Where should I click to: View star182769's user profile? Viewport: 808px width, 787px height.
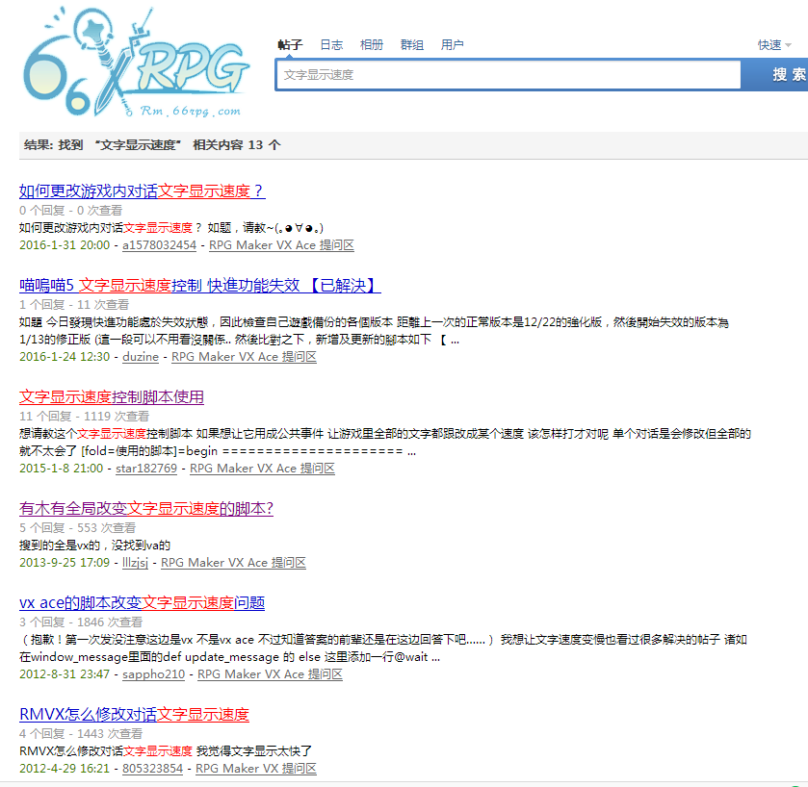coord(146,469)
